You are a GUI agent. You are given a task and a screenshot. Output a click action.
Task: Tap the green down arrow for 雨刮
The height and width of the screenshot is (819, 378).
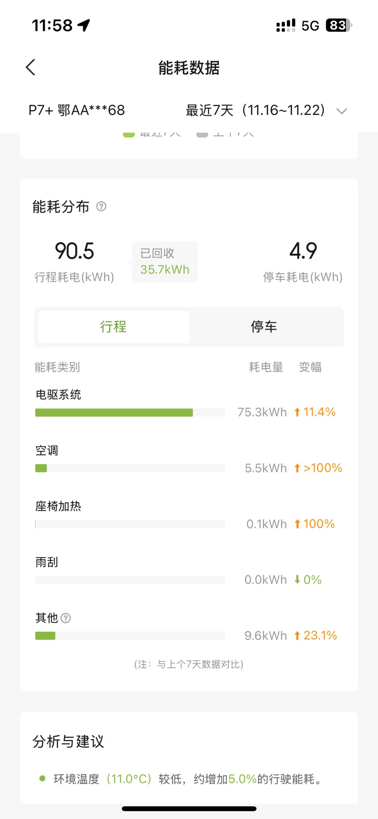pos(297,580)
